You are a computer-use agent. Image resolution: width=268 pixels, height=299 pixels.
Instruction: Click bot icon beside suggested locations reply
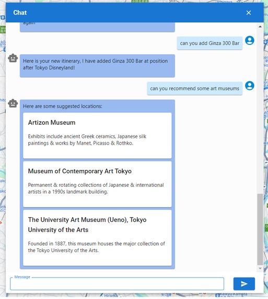[x=13, y=103]
